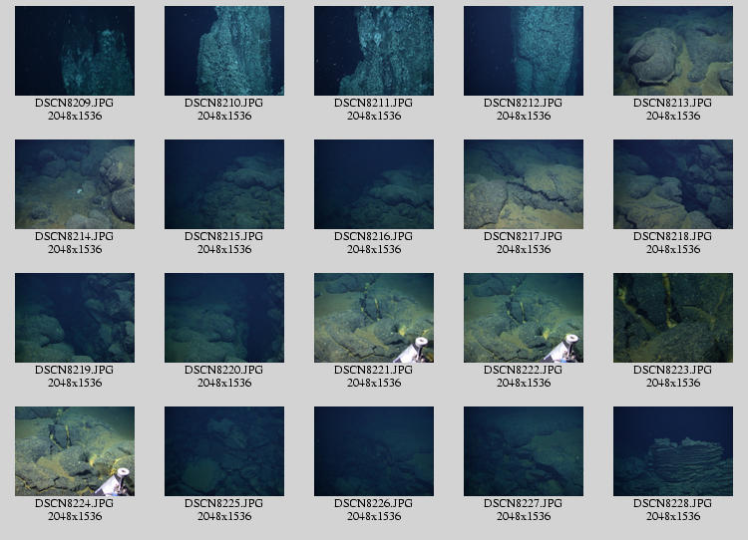This screenshot has width=748, height=540.
Task: Open the DSCN8216.JPG picture
Action: (x=374, y=184)
